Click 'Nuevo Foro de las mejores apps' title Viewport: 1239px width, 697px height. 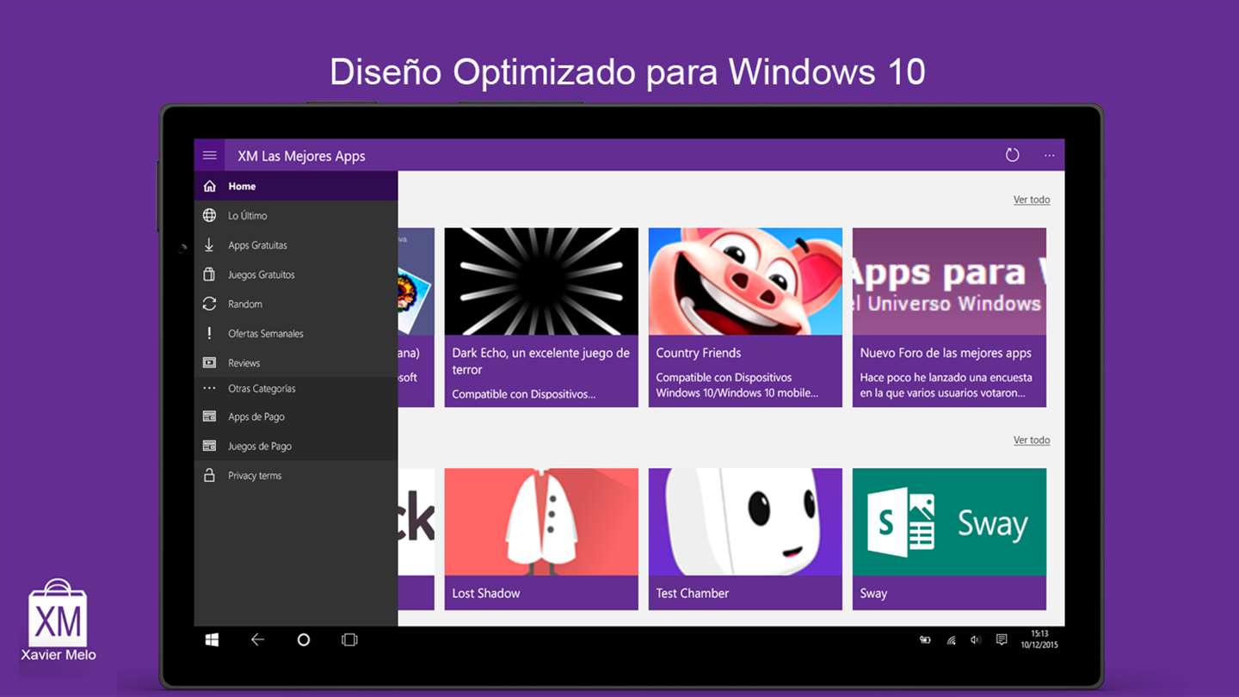[x=946, y=353]
